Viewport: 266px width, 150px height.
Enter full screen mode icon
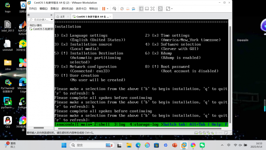pos(152,8)
